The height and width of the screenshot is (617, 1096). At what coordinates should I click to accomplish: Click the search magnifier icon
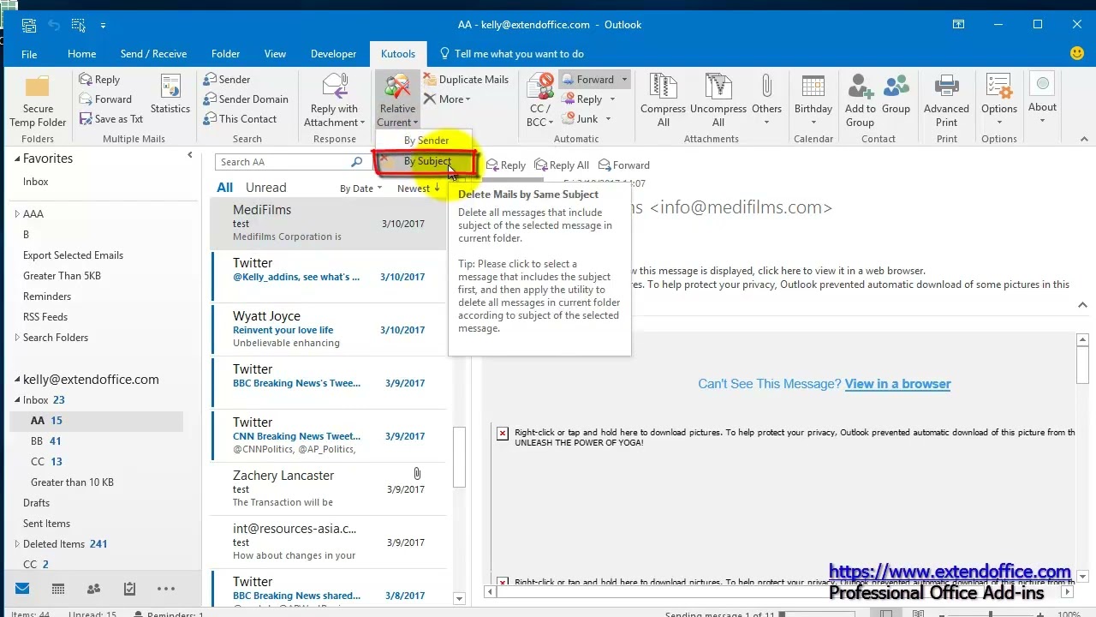[356, 162]
